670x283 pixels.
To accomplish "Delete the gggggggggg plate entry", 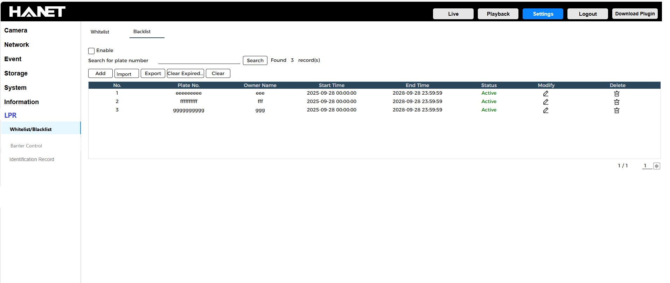I will point(617,110).
